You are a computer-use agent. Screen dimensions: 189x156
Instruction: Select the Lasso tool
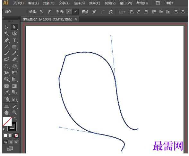click(14, 33)
